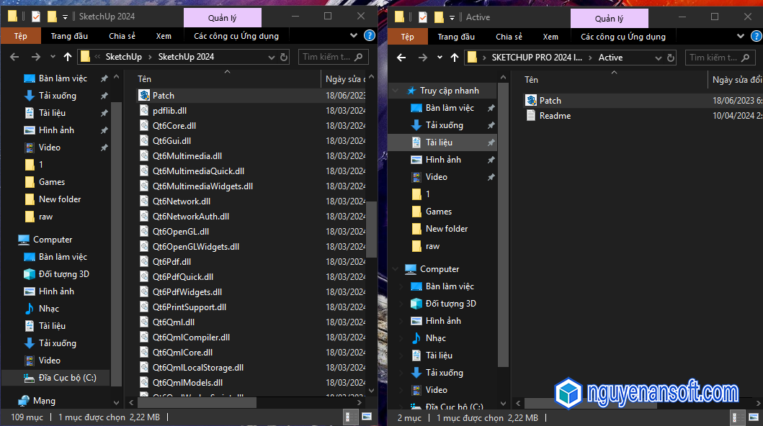Go back in the SketchUp 2024 window

[x=14, y=57]
